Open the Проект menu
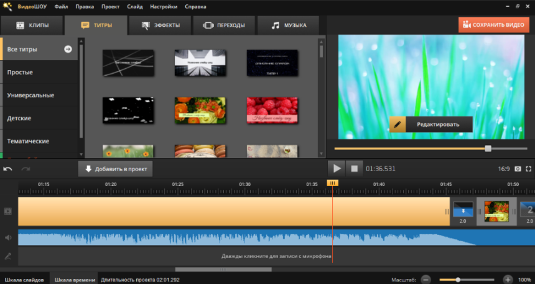Image resolution: width=535 pixels, height=284 pixels. click(x=110, y=6)
